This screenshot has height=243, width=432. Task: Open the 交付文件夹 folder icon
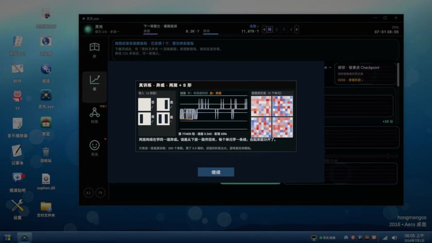tap(46, 209)
